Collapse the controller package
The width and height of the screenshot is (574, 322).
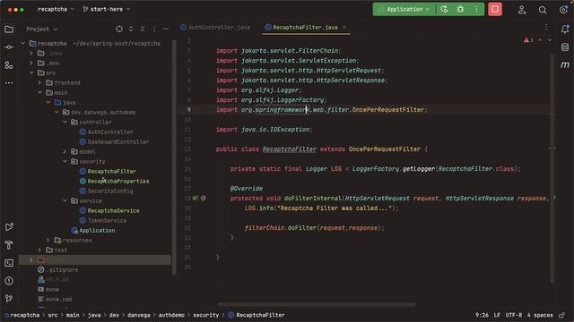click(x=65, y=123)
